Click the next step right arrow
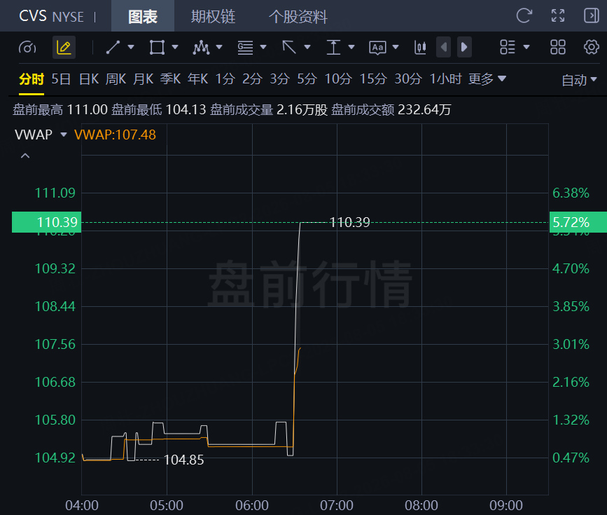Viewport: 607px width, 515px height. (x=464, y=47)
